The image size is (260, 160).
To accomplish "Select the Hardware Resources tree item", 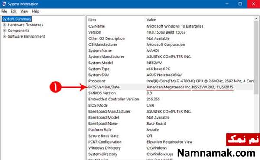I will (x=26, y=25).
